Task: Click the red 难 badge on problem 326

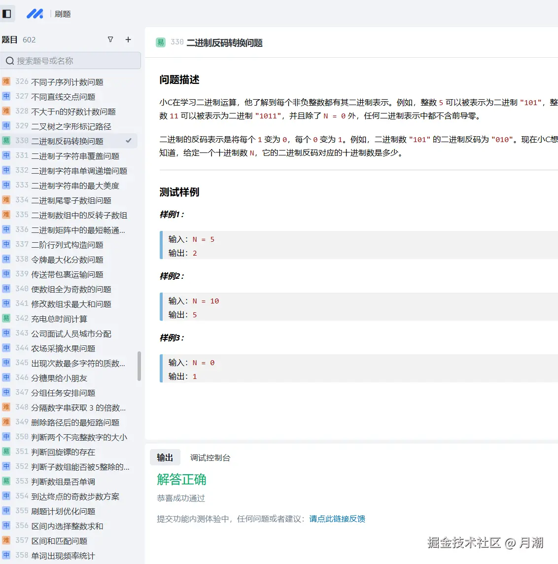Action: (x=6, y=81)
